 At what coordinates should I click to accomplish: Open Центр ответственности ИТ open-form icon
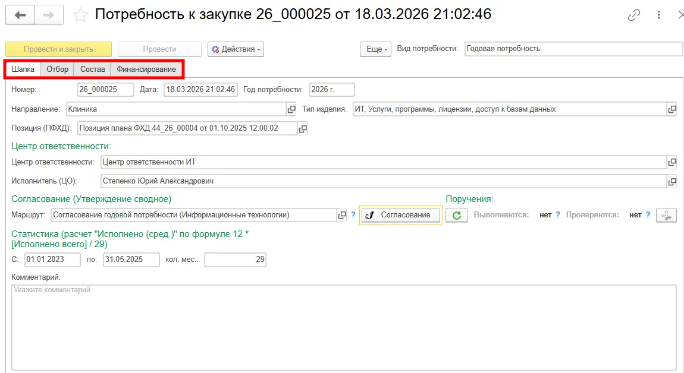[x=672, y=163]
